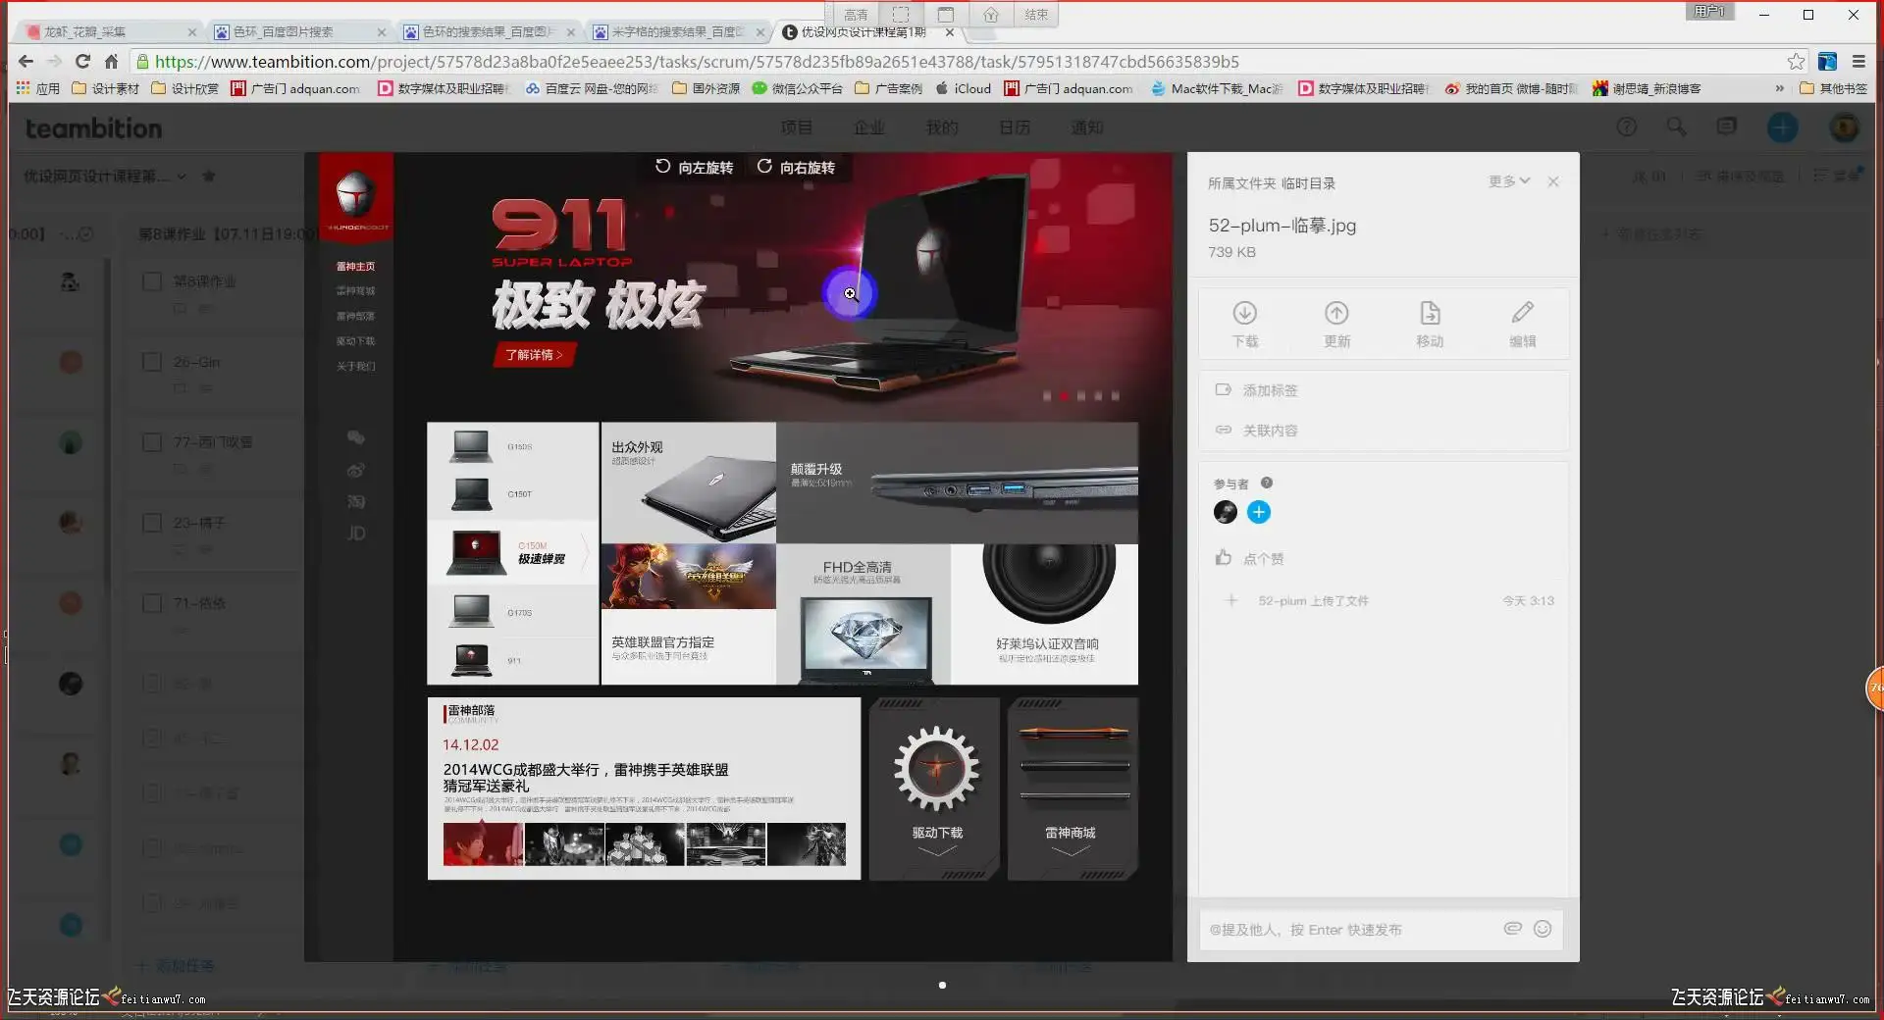Click the 了解详情 button in preview image
1884x1020 pixels.
pyautogui.click(x=534, y=355)
